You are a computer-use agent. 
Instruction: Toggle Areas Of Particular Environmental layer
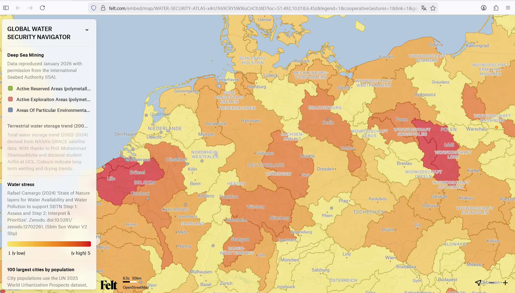[x=11, y=110]
